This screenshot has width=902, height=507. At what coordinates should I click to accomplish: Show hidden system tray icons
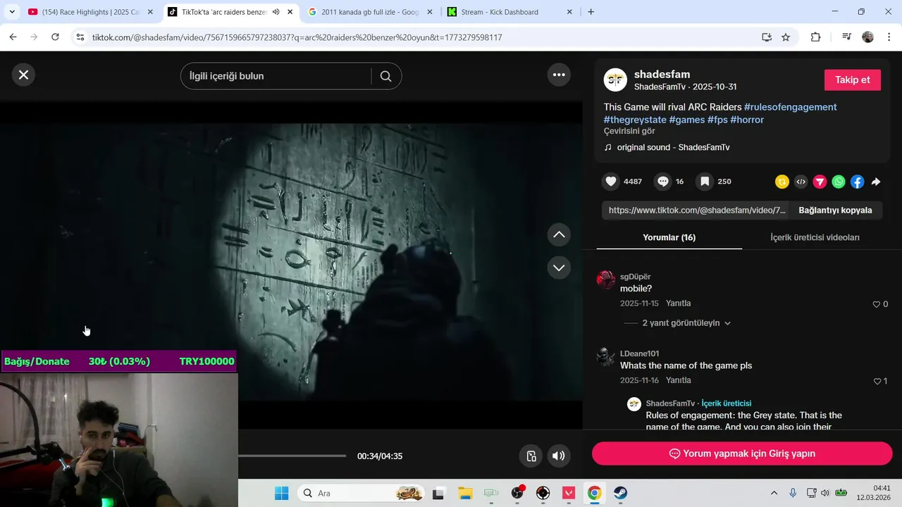point(774,493)
